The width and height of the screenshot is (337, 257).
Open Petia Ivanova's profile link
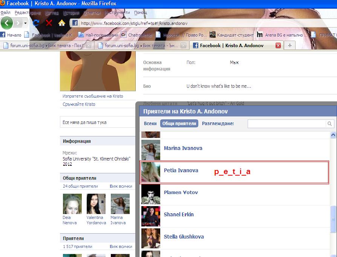[181, 170]
